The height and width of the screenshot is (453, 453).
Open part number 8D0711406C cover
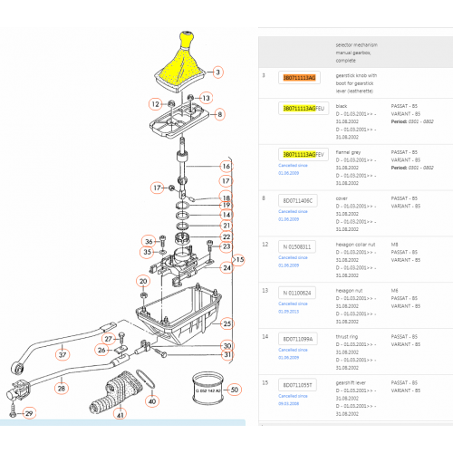click(x=298, y=201)
